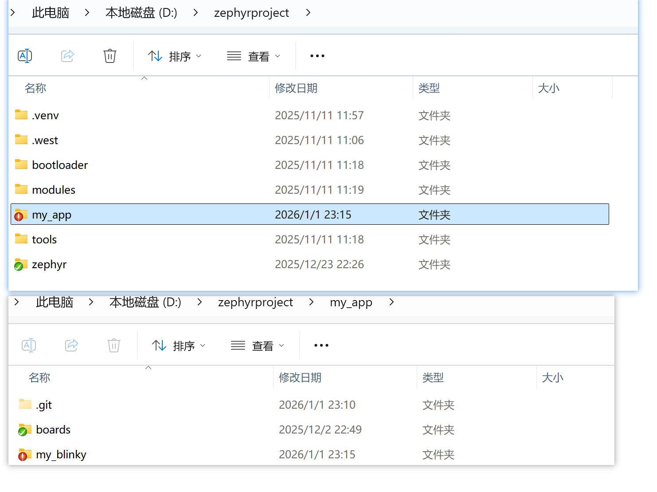
Task: Sort by 修改日期 column header in upper window
Action: click(x=296, y=88)
